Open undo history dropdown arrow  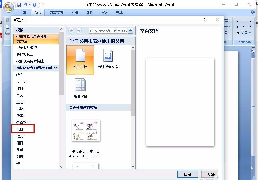[30, 5]
